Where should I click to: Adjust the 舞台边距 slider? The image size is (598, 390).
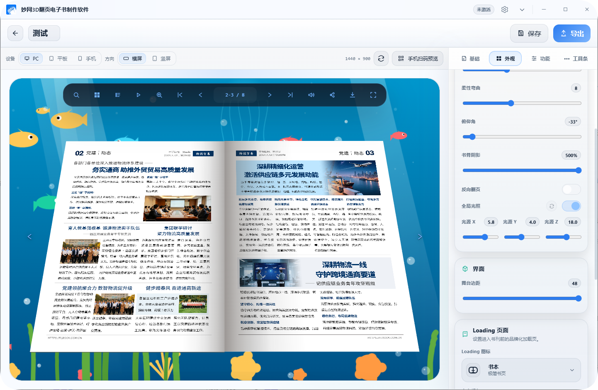pos(522,298)
